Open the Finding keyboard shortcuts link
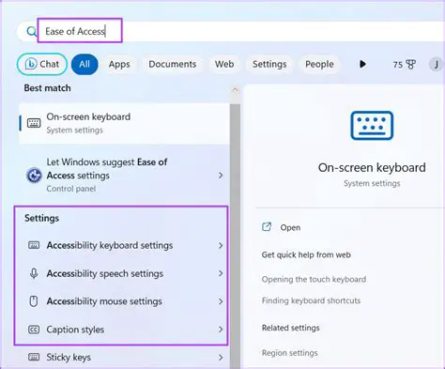This screenshot has height=369, width=445. [x=311, y=300]
